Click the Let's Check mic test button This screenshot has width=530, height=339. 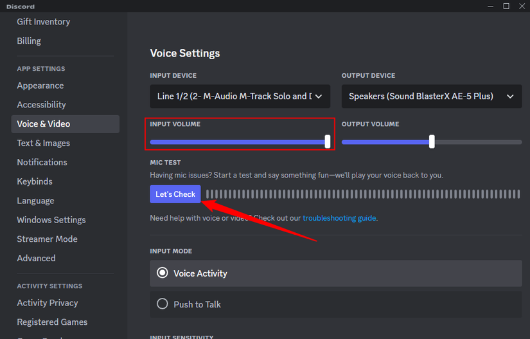[175, 194]
